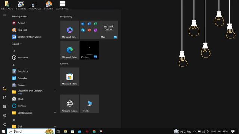Open the Microsoft 365 tile
This screenshot has height=134, width=239.
70,30
